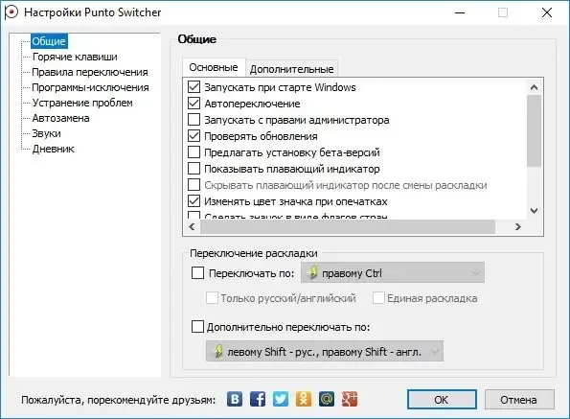570x419 pixels.
Task: Check 'Единая раскладка' option
Action: pos(378,298)
